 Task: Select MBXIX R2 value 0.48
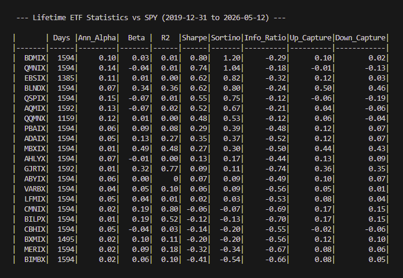click(169, 149)
